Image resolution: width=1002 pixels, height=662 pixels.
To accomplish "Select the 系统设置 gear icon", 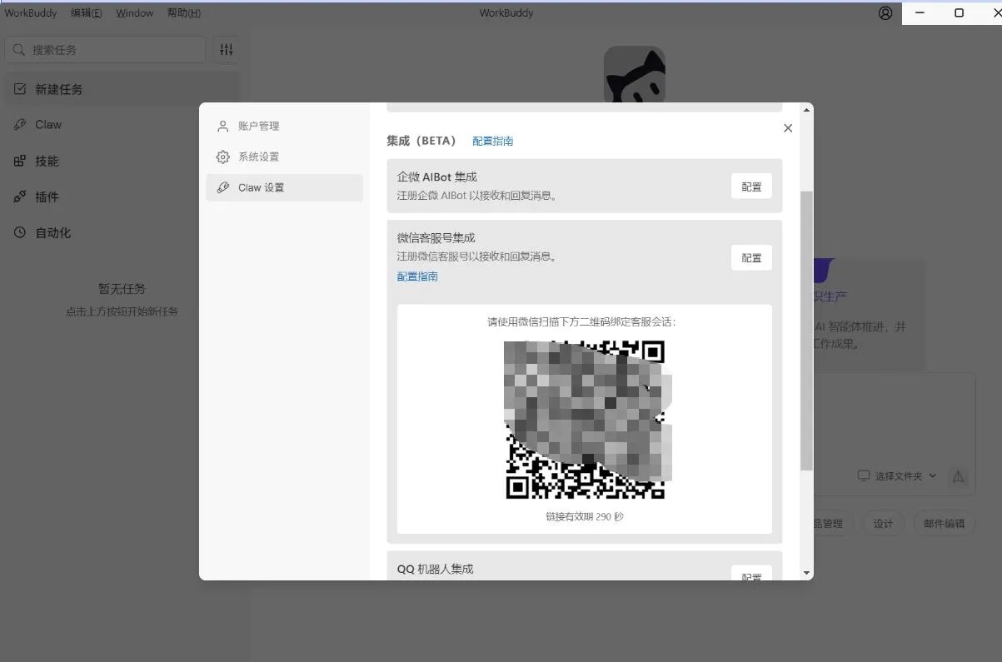I will tap(222, 157).
